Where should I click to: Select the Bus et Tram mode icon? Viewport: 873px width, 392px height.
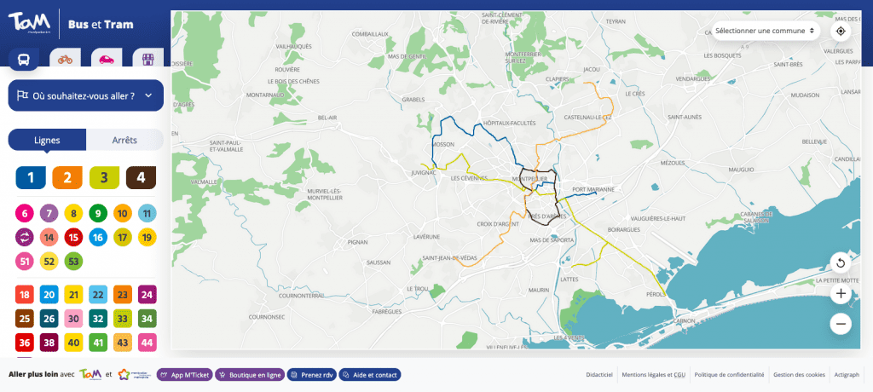tap(24, 60)
